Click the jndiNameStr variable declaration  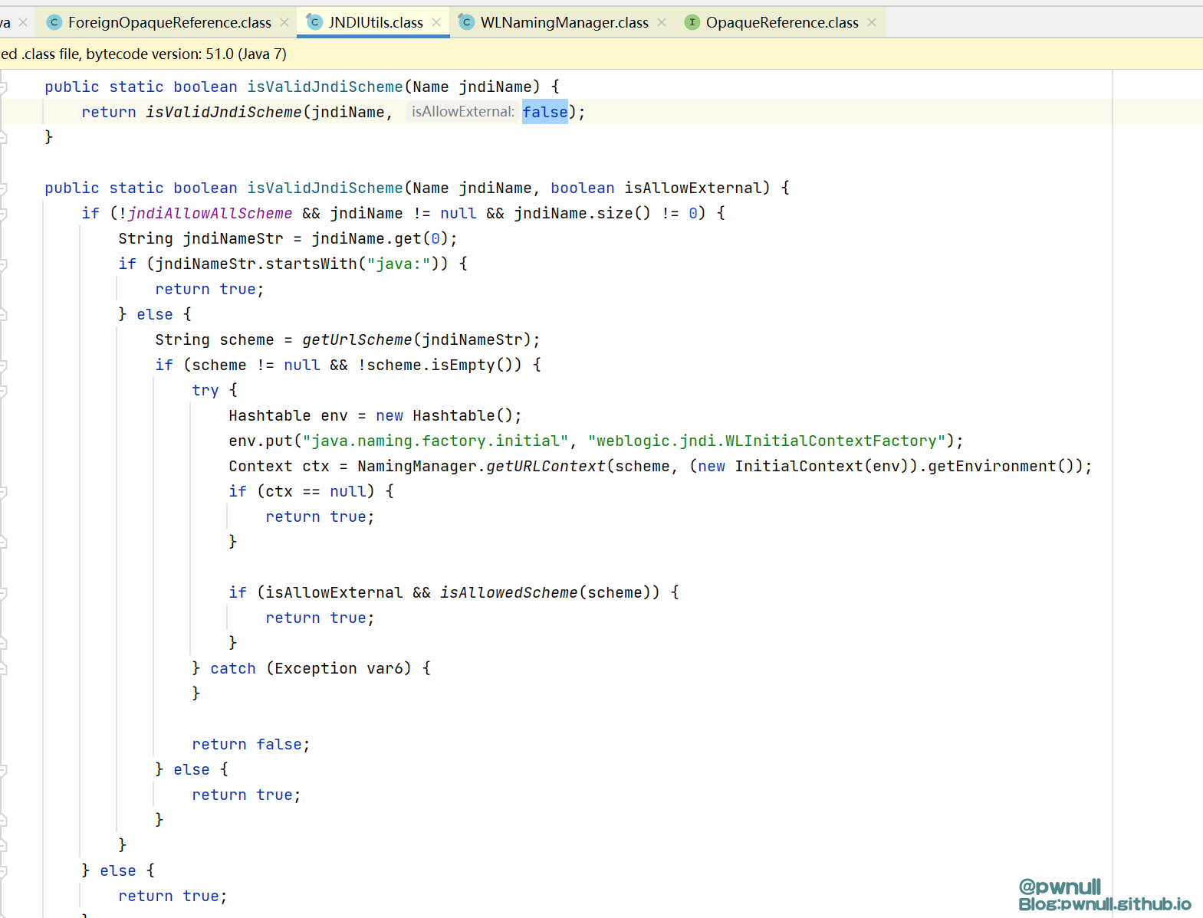201,238
